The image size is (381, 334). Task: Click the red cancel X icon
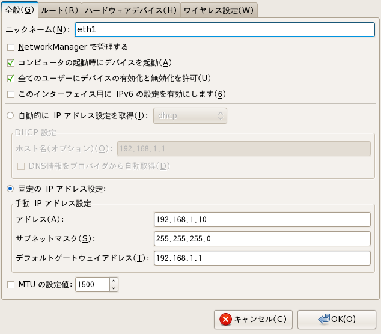225,319
